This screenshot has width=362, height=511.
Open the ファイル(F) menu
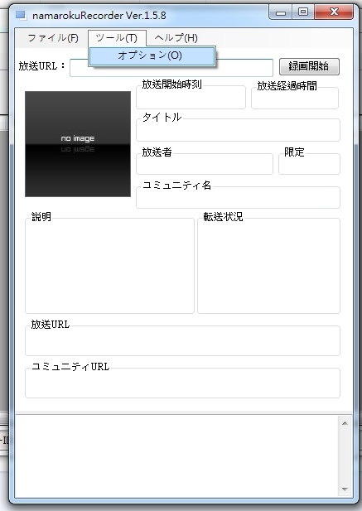[53, 38]
